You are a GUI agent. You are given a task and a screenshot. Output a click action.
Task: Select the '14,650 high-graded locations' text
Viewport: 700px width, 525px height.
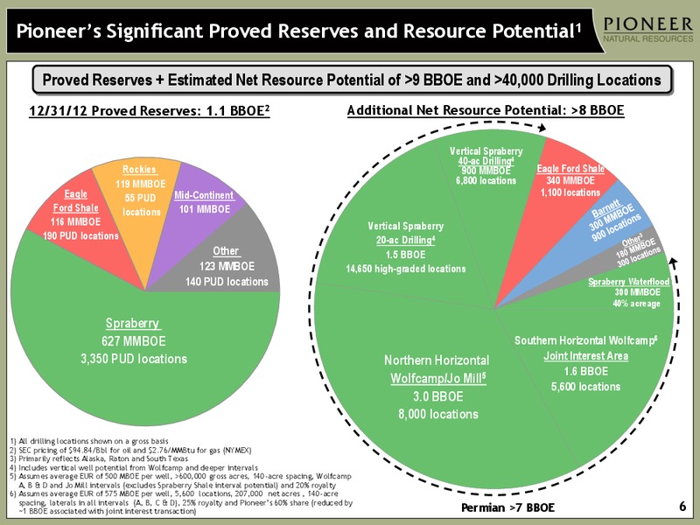click(x=405, y=269)
